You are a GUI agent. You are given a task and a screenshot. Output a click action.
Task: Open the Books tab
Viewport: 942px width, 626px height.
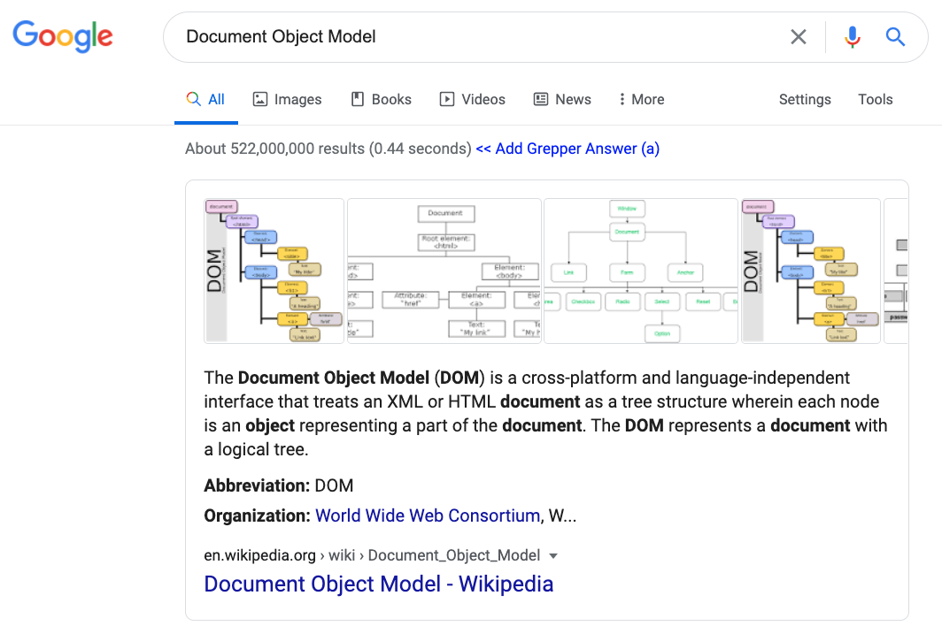tap(382, 99)
